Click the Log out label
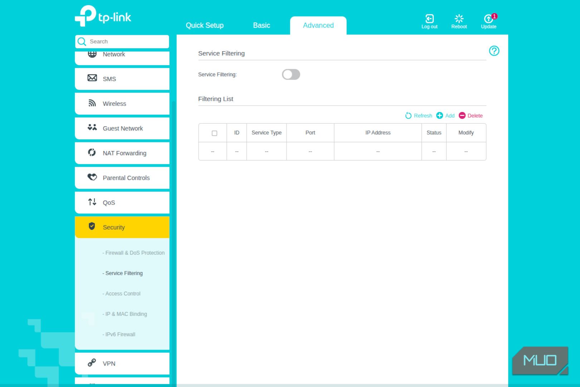580x387 pixels. pyautogui.click(x=429, y=27)
